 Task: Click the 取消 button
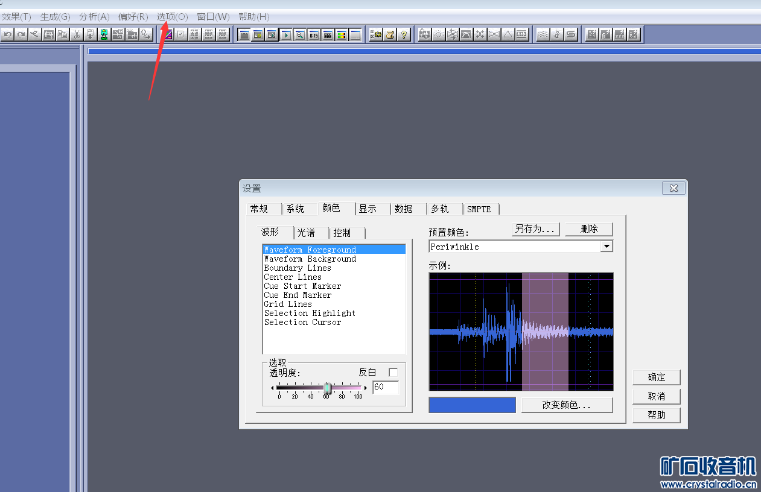[x=657, y=396]
